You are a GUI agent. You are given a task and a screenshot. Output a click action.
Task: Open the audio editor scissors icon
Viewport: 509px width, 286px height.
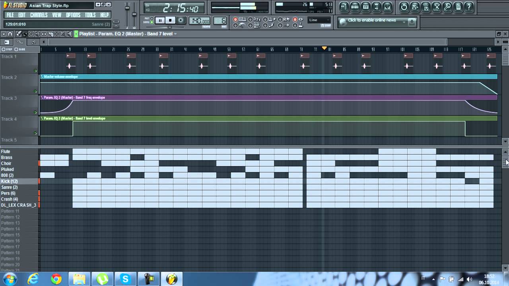coord(437,7)
